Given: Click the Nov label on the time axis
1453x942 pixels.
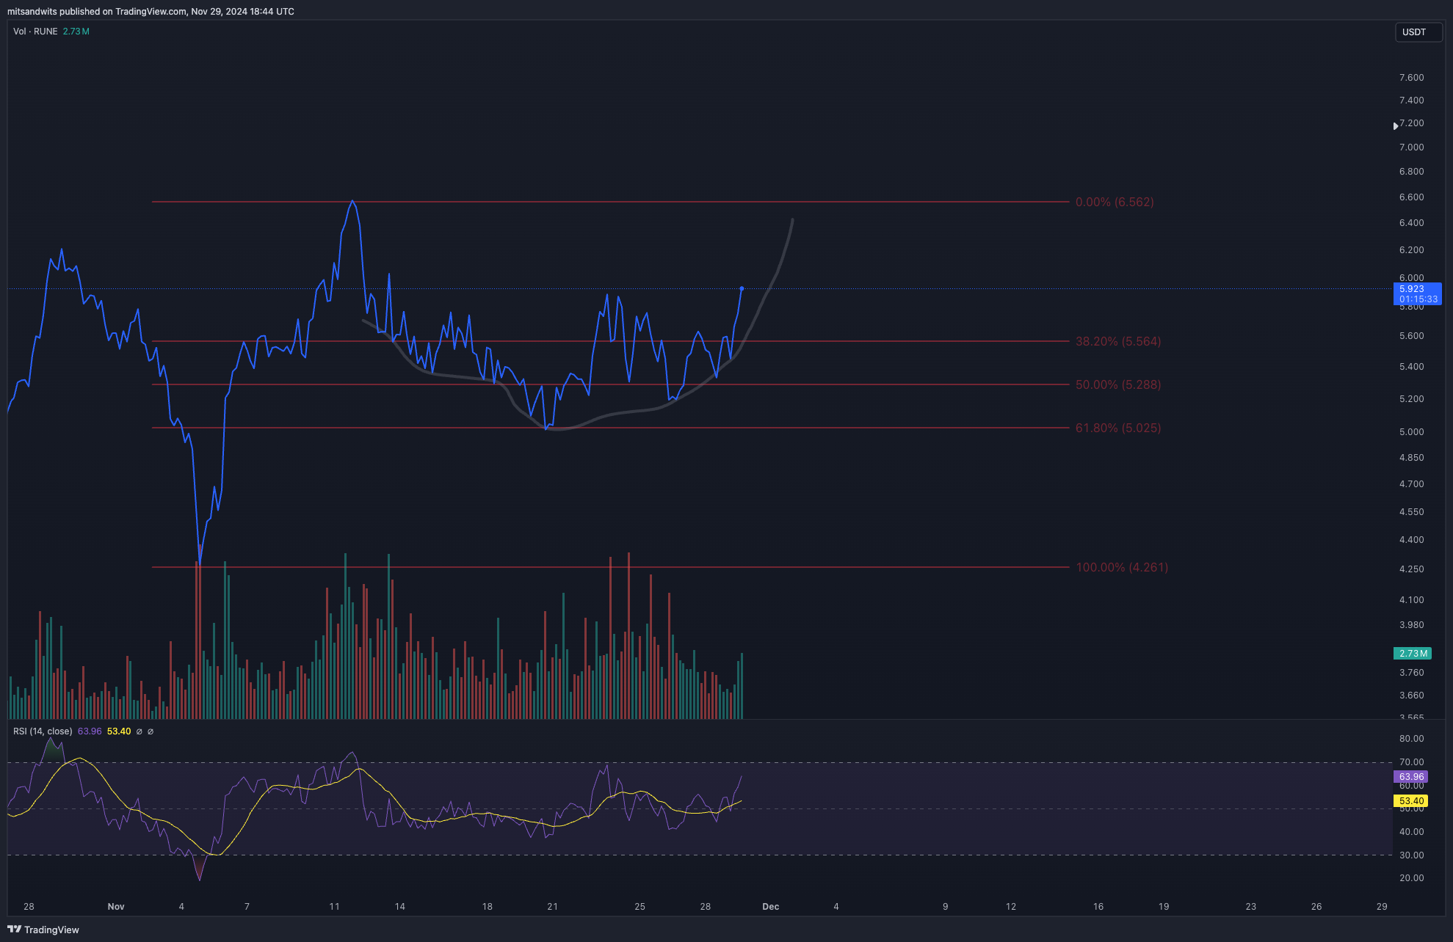Looking at the screenshot, I should click(116, 907).
